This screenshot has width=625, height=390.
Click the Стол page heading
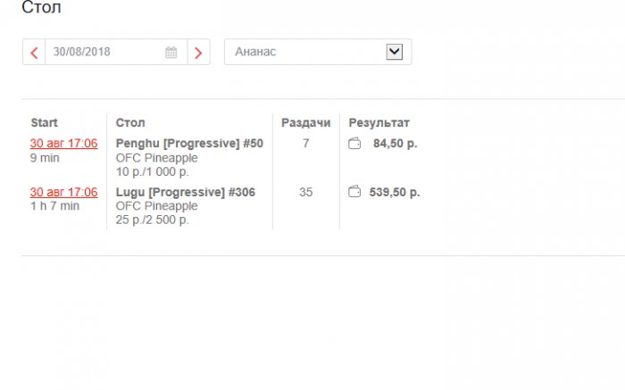[42, 8]
